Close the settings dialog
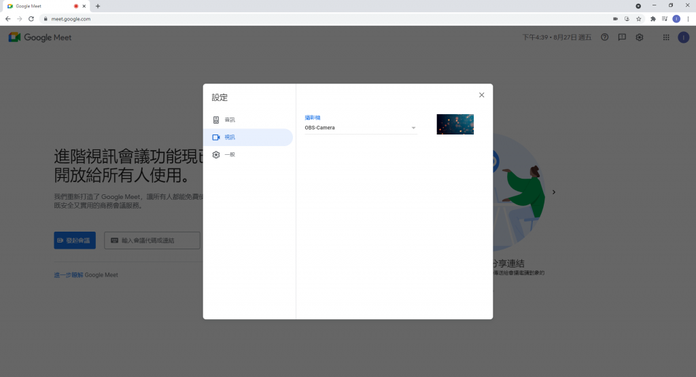Image resolution: width=696 pixels, height=377 pixels. (482, 95)
